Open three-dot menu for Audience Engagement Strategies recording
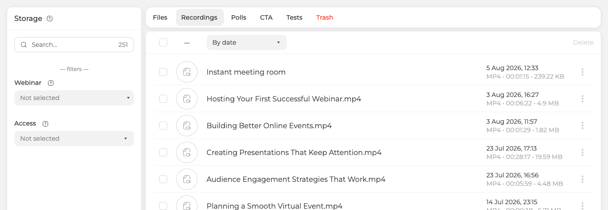Screen dimensions: 608x210 583,179
